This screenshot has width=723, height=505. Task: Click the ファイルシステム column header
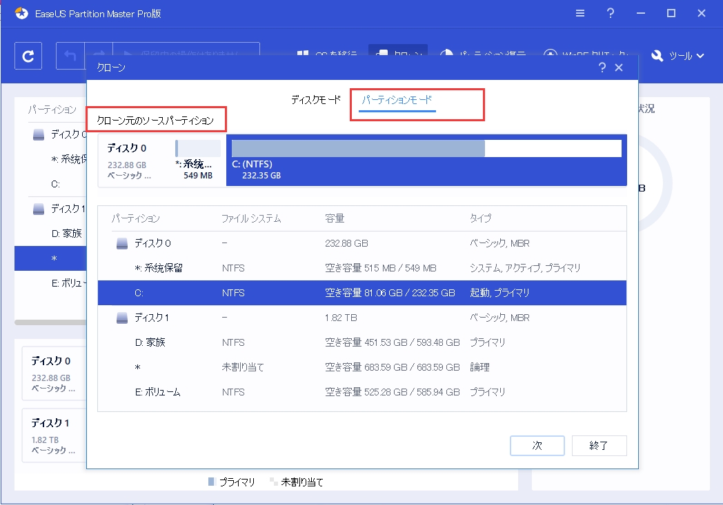251,218
